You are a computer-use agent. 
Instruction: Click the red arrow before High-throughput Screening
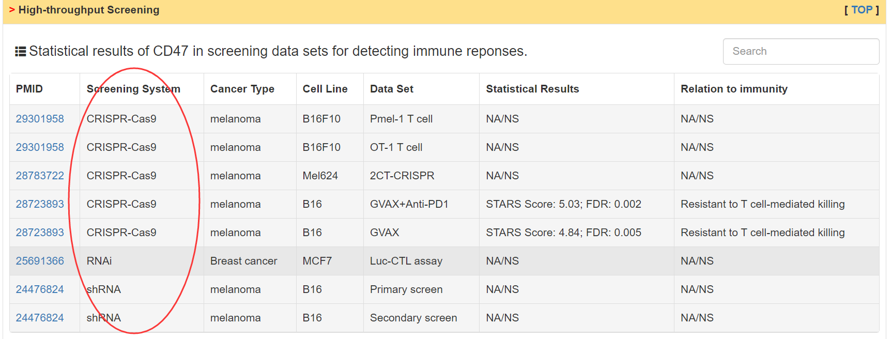click(x=12, y=10)
